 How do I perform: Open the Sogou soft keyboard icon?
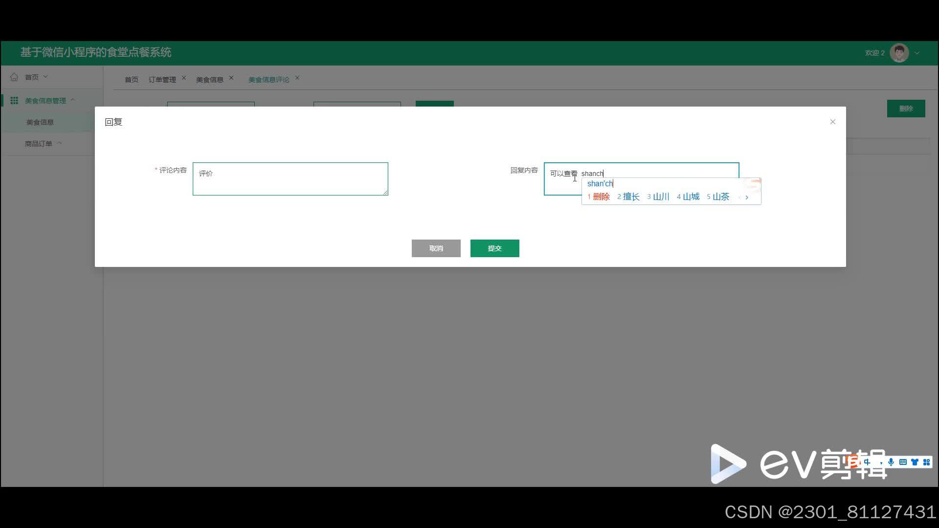pyautogui.click(x=903, y=462)
